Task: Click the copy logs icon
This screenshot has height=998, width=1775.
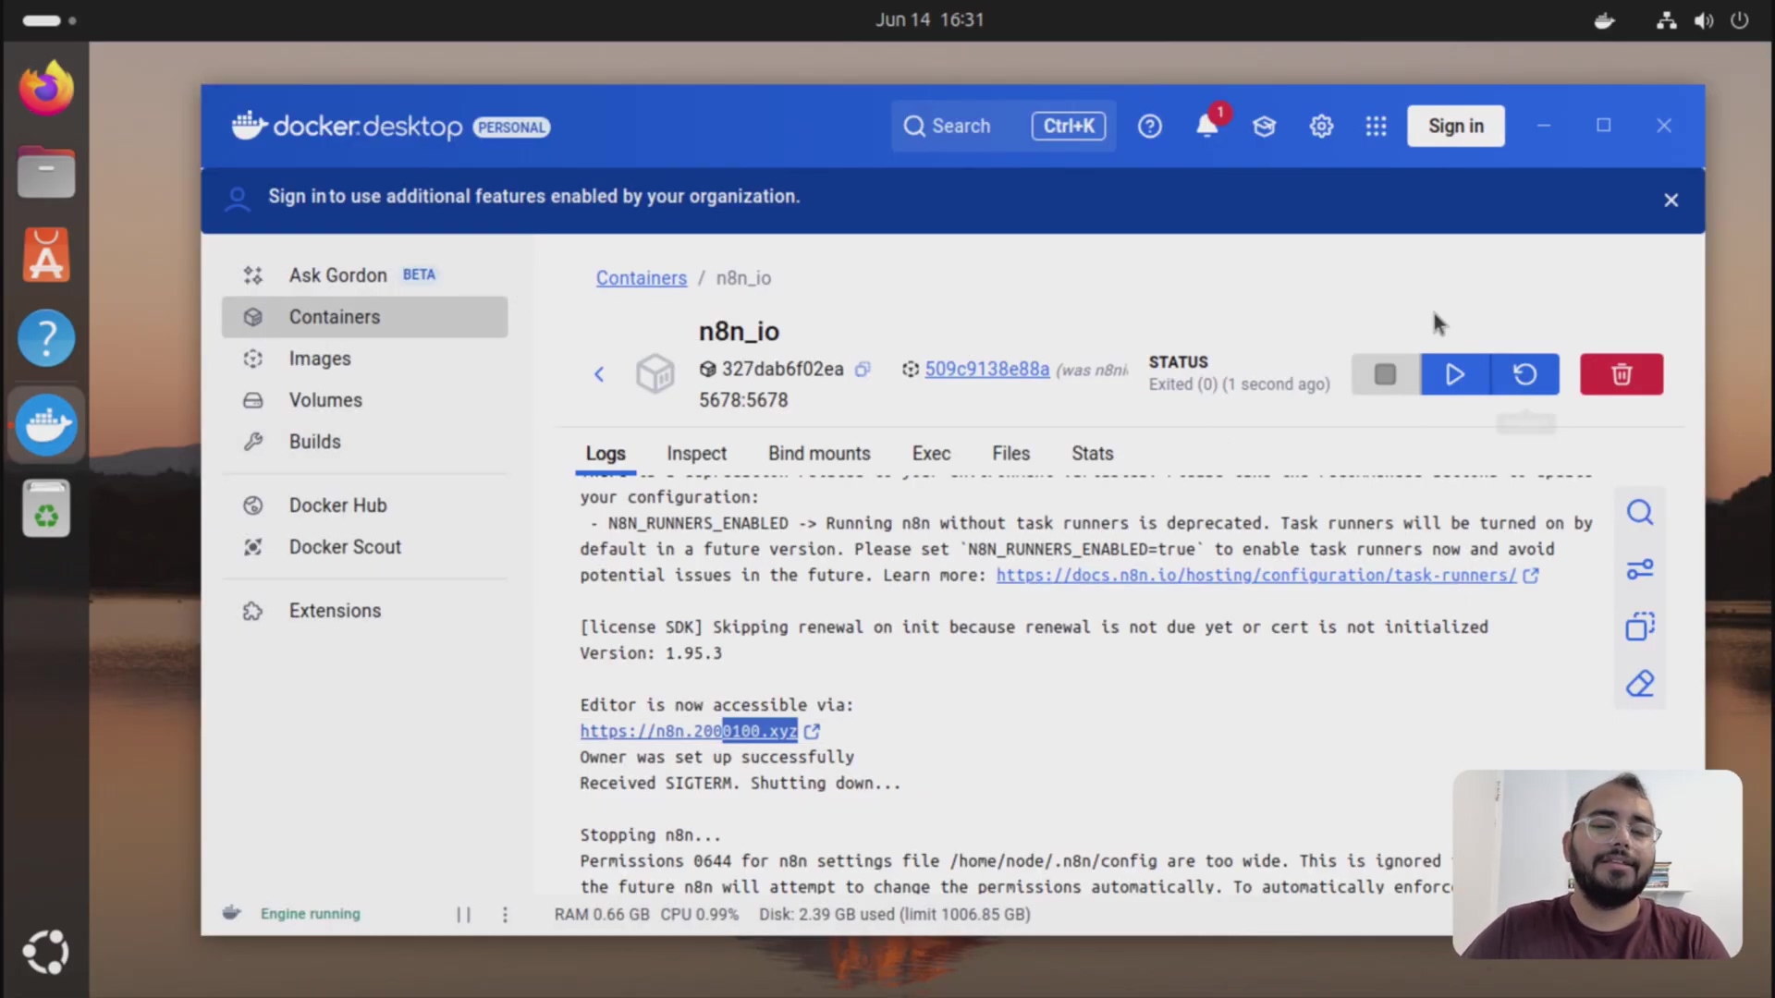Action: (1639, 627)
